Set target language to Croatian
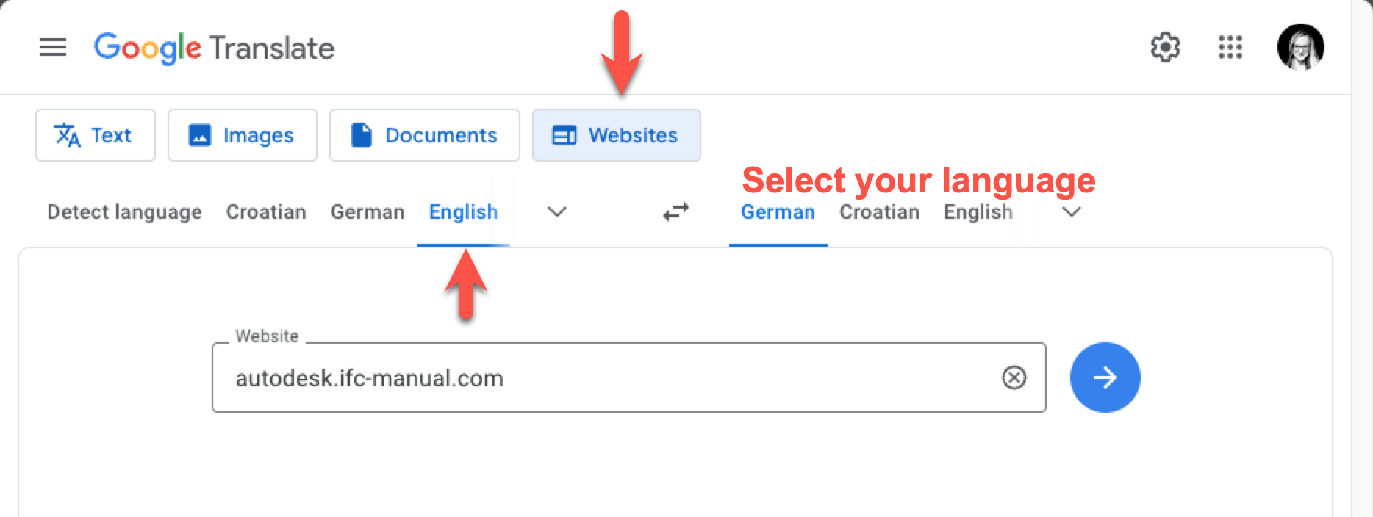The image size is (1373, 517). click(x=879, y=211)
